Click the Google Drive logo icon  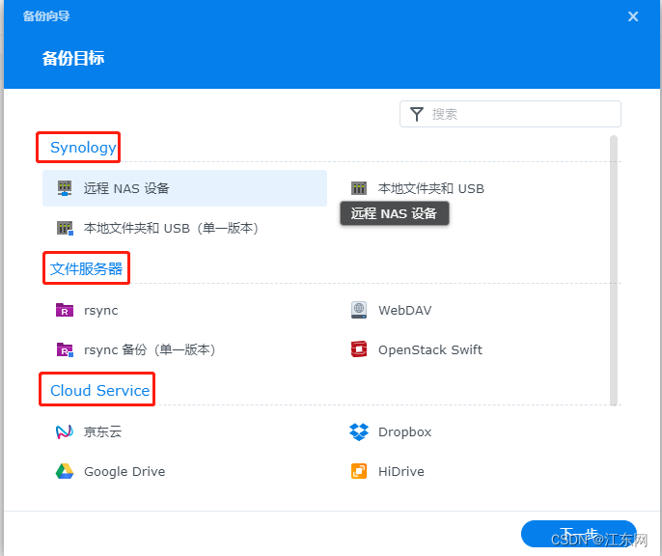click(65, 471)
